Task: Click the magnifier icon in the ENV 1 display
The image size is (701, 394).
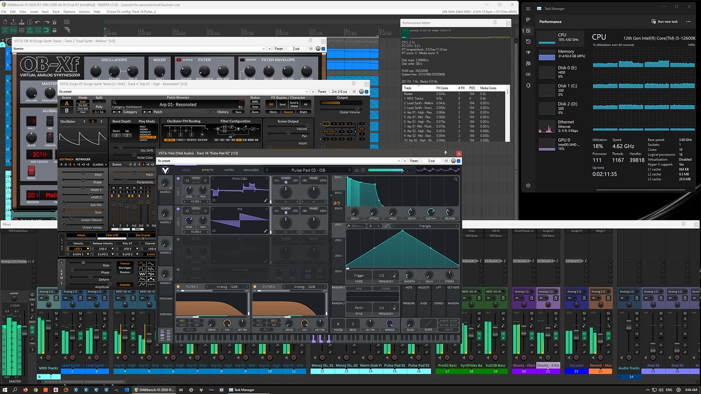Action: pyautogui.click(x=455, y=179)
